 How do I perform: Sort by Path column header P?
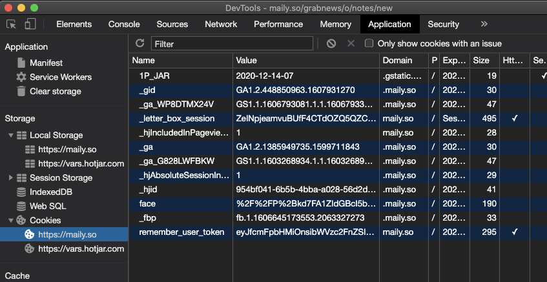434,60
